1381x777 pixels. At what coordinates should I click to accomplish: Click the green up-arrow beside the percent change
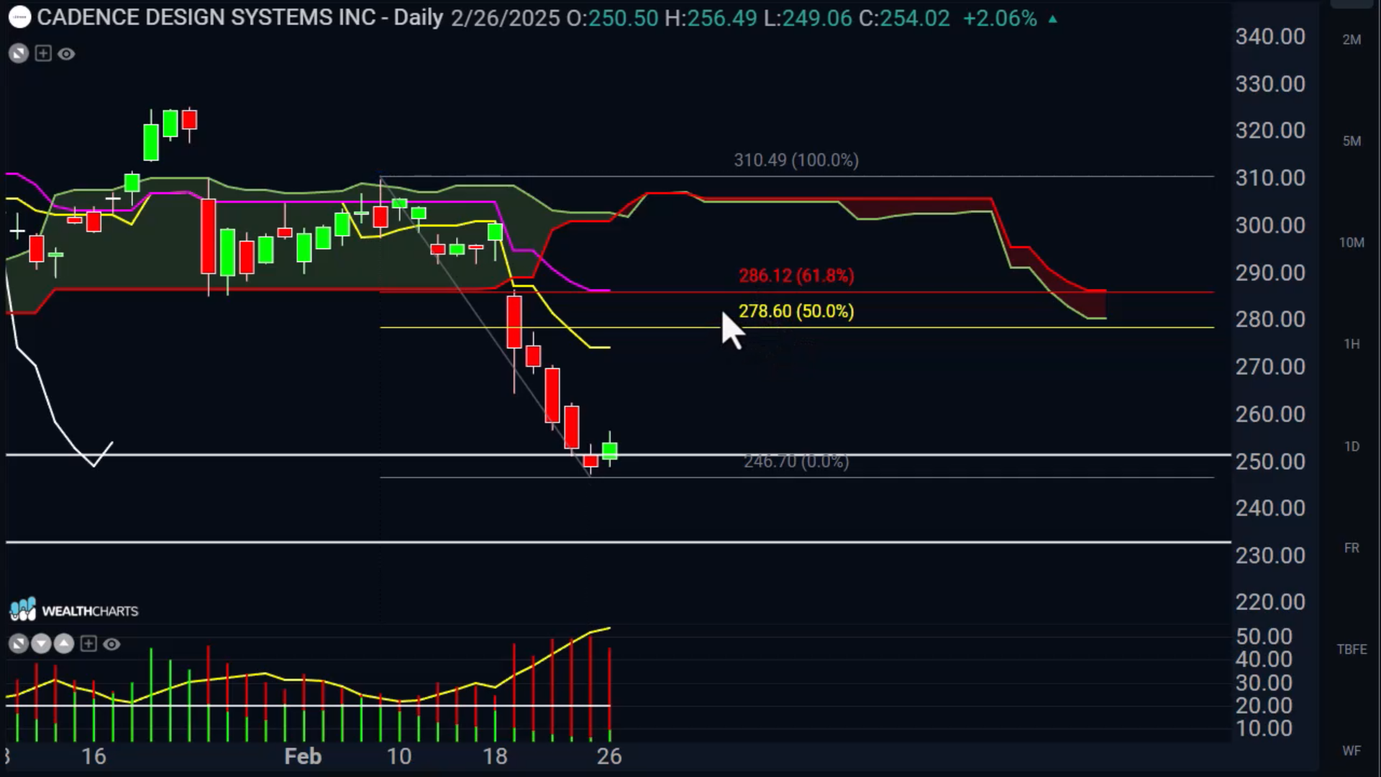(x=1052, y=19)
